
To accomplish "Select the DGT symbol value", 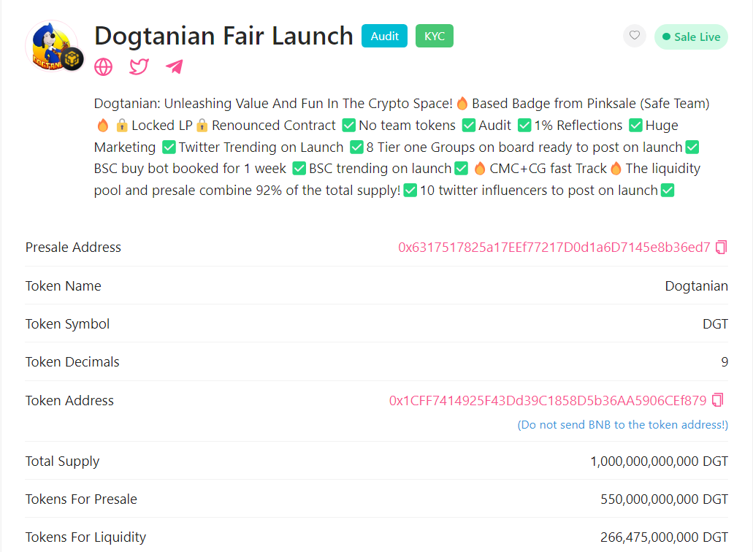I will 715,324.
